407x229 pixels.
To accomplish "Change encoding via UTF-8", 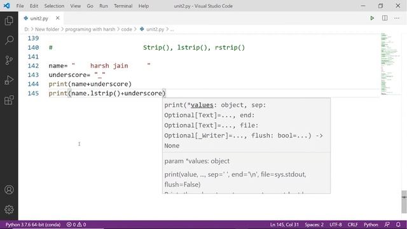I will point(335,225).
